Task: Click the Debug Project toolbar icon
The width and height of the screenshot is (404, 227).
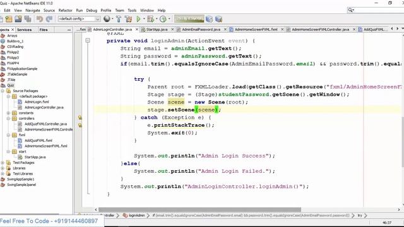Action: click(x=150, y=19)
